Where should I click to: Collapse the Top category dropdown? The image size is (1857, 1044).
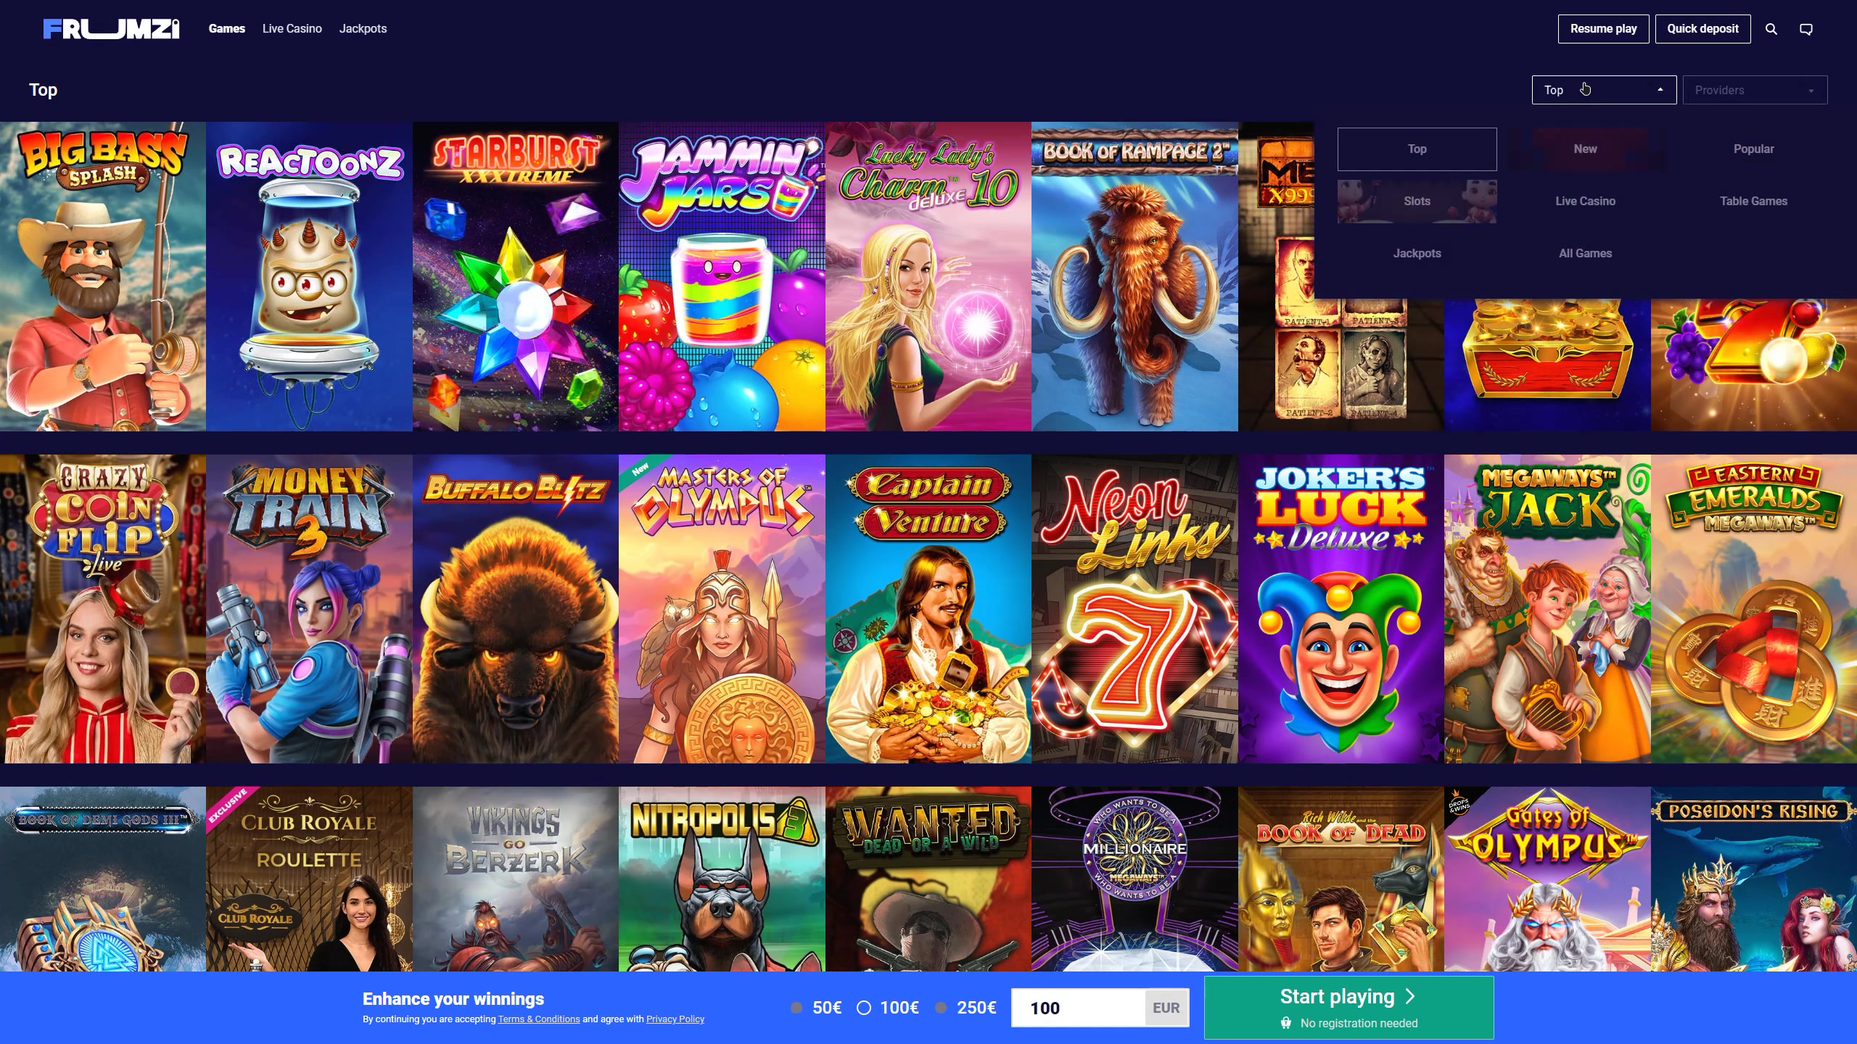pos(1604,90)
